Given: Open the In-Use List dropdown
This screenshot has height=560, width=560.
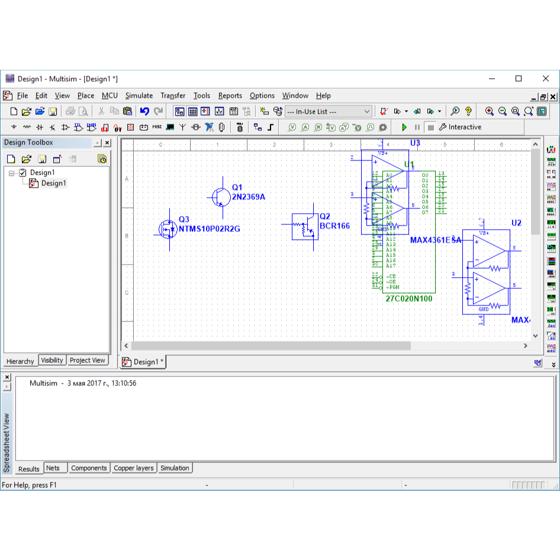Looking at the screenshot, I should [367, 111].
